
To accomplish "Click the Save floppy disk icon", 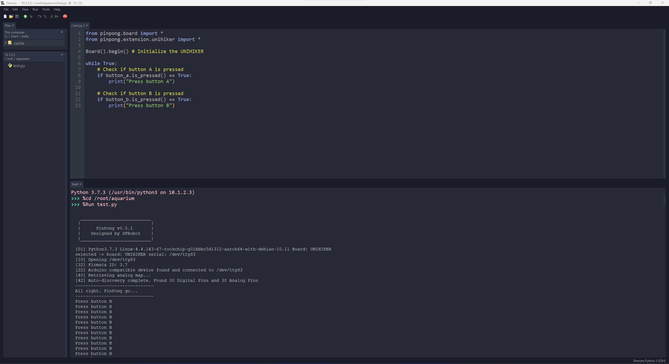I will tap(17, 16).
